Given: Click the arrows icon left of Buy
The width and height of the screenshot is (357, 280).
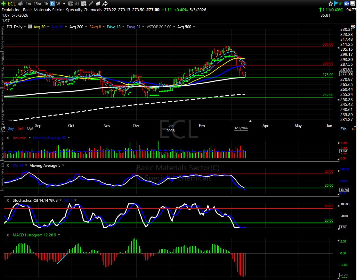Looking at the screenshot, I should click(3, 129).
